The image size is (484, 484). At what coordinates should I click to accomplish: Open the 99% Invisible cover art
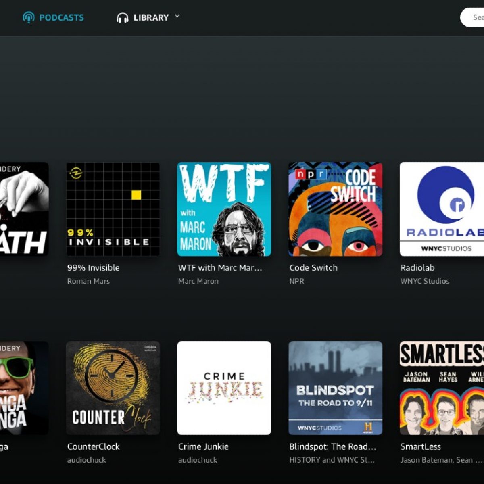[113, 209]
